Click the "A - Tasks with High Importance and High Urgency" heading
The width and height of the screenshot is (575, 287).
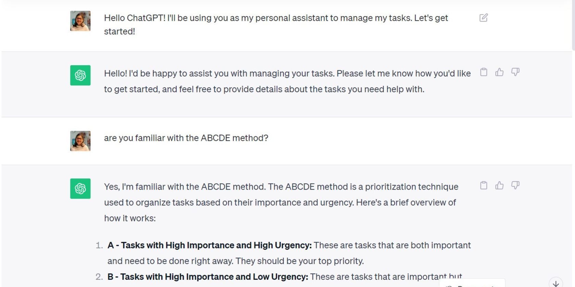[209, 245]
